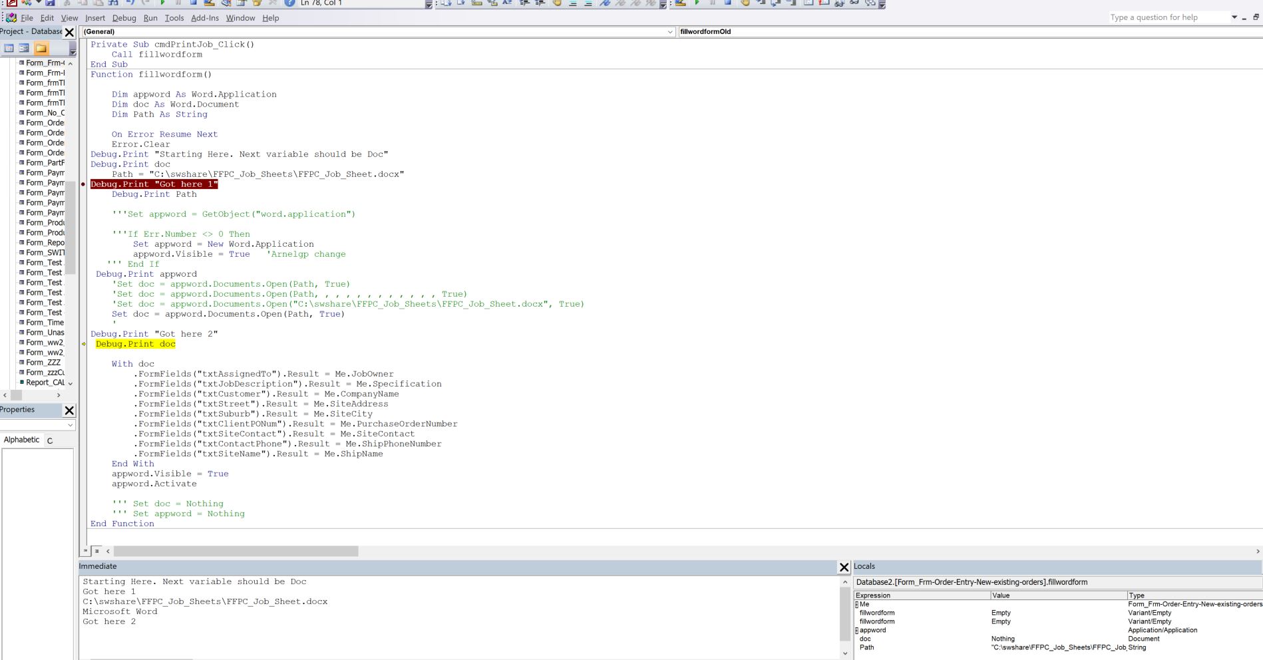
Task: Click Run/Continue on the Debug toolbar
Action: point(697,3)
